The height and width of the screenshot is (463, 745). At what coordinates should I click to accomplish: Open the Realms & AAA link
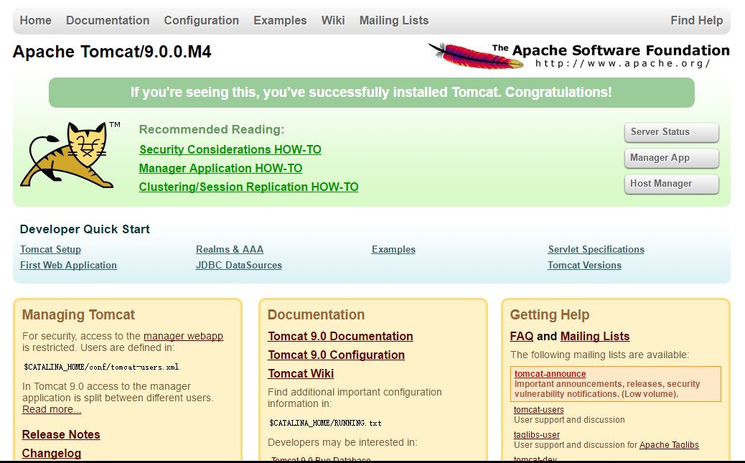coord(230,250)
